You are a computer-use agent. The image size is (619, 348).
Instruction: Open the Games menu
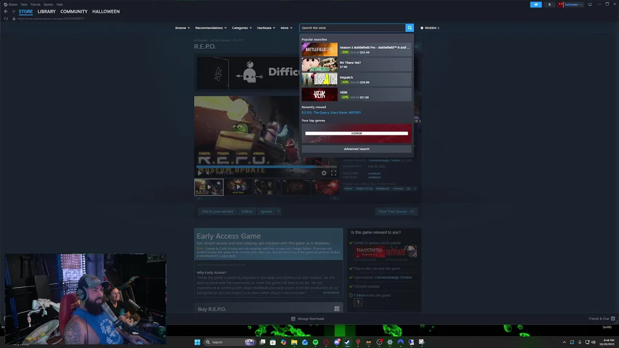[48, 4]
